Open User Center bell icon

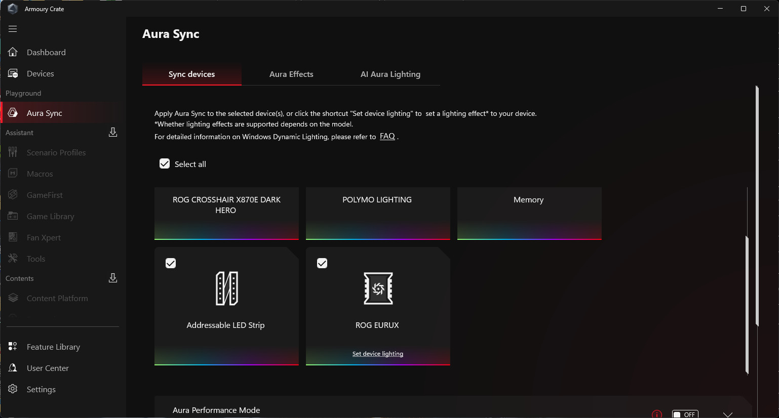13,368
